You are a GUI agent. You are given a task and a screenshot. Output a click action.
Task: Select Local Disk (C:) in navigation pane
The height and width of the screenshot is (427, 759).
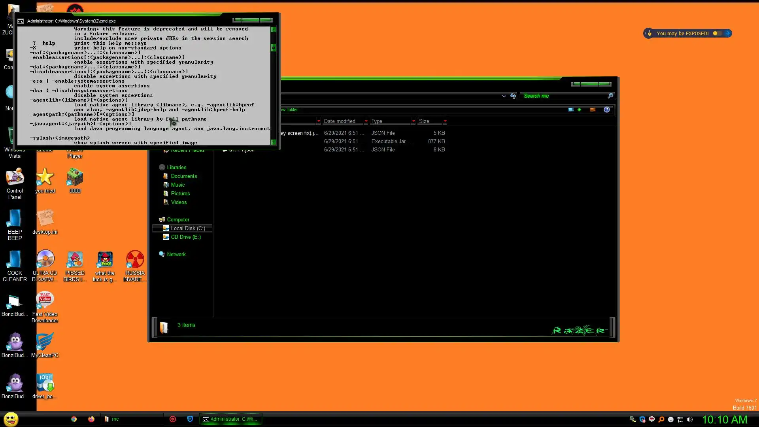pos(187,228)
